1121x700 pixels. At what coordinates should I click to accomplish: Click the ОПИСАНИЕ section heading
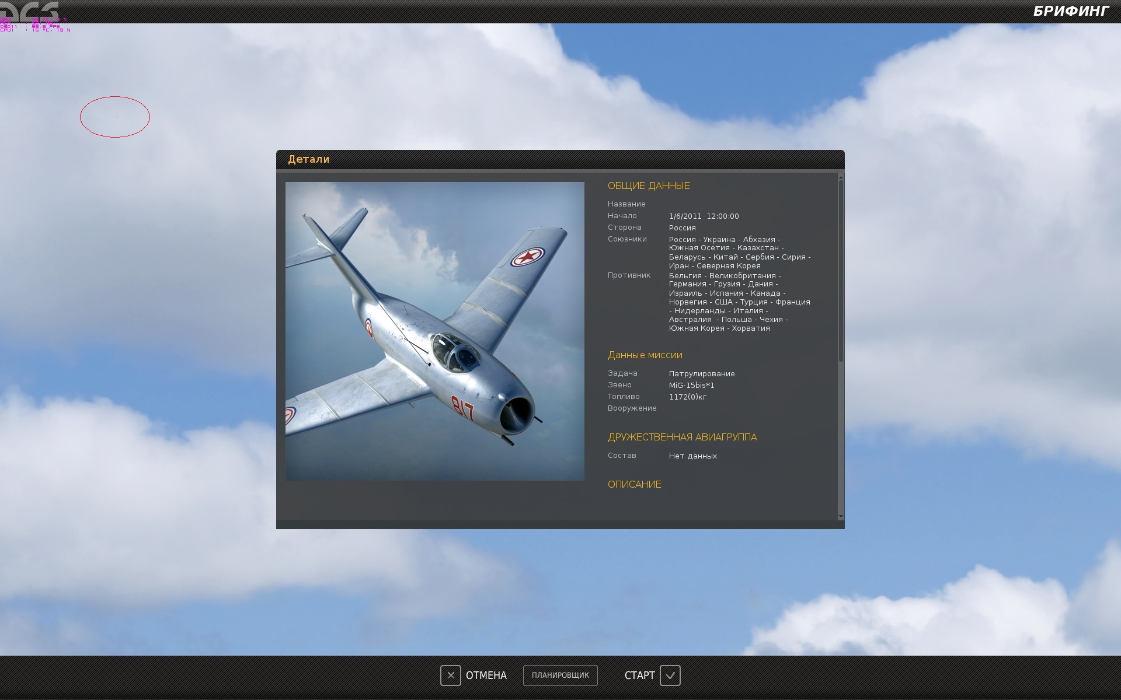pyautogui.click(x=635, y=484)
